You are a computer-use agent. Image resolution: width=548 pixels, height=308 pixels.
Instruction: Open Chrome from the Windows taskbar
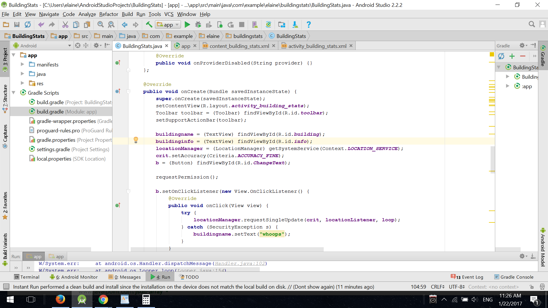(103, 299)
